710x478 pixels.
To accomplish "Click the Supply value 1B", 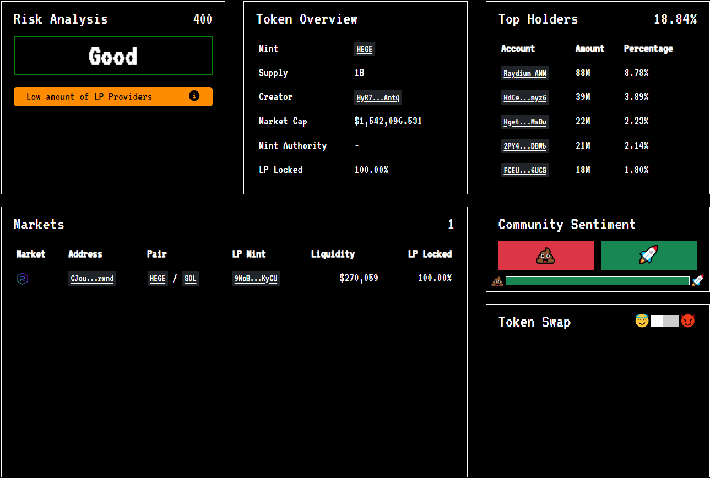I will pos(359,73).
